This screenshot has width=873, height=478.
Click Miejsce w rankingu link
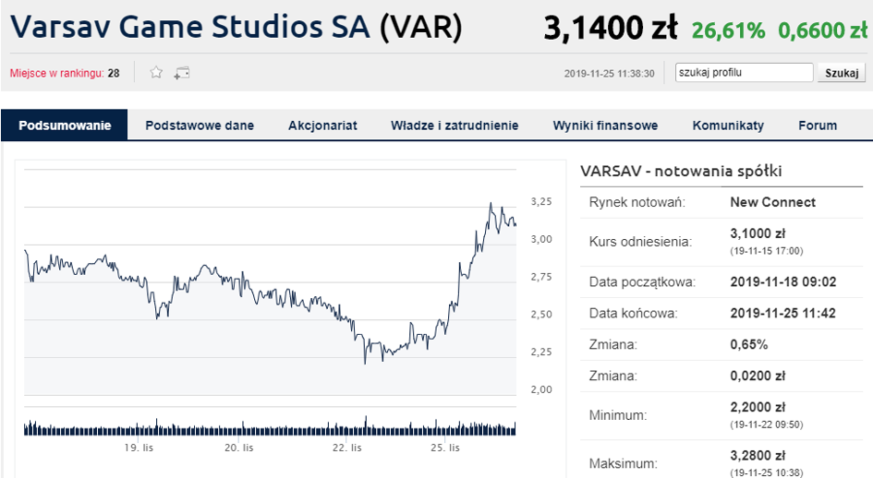point(56,74)
